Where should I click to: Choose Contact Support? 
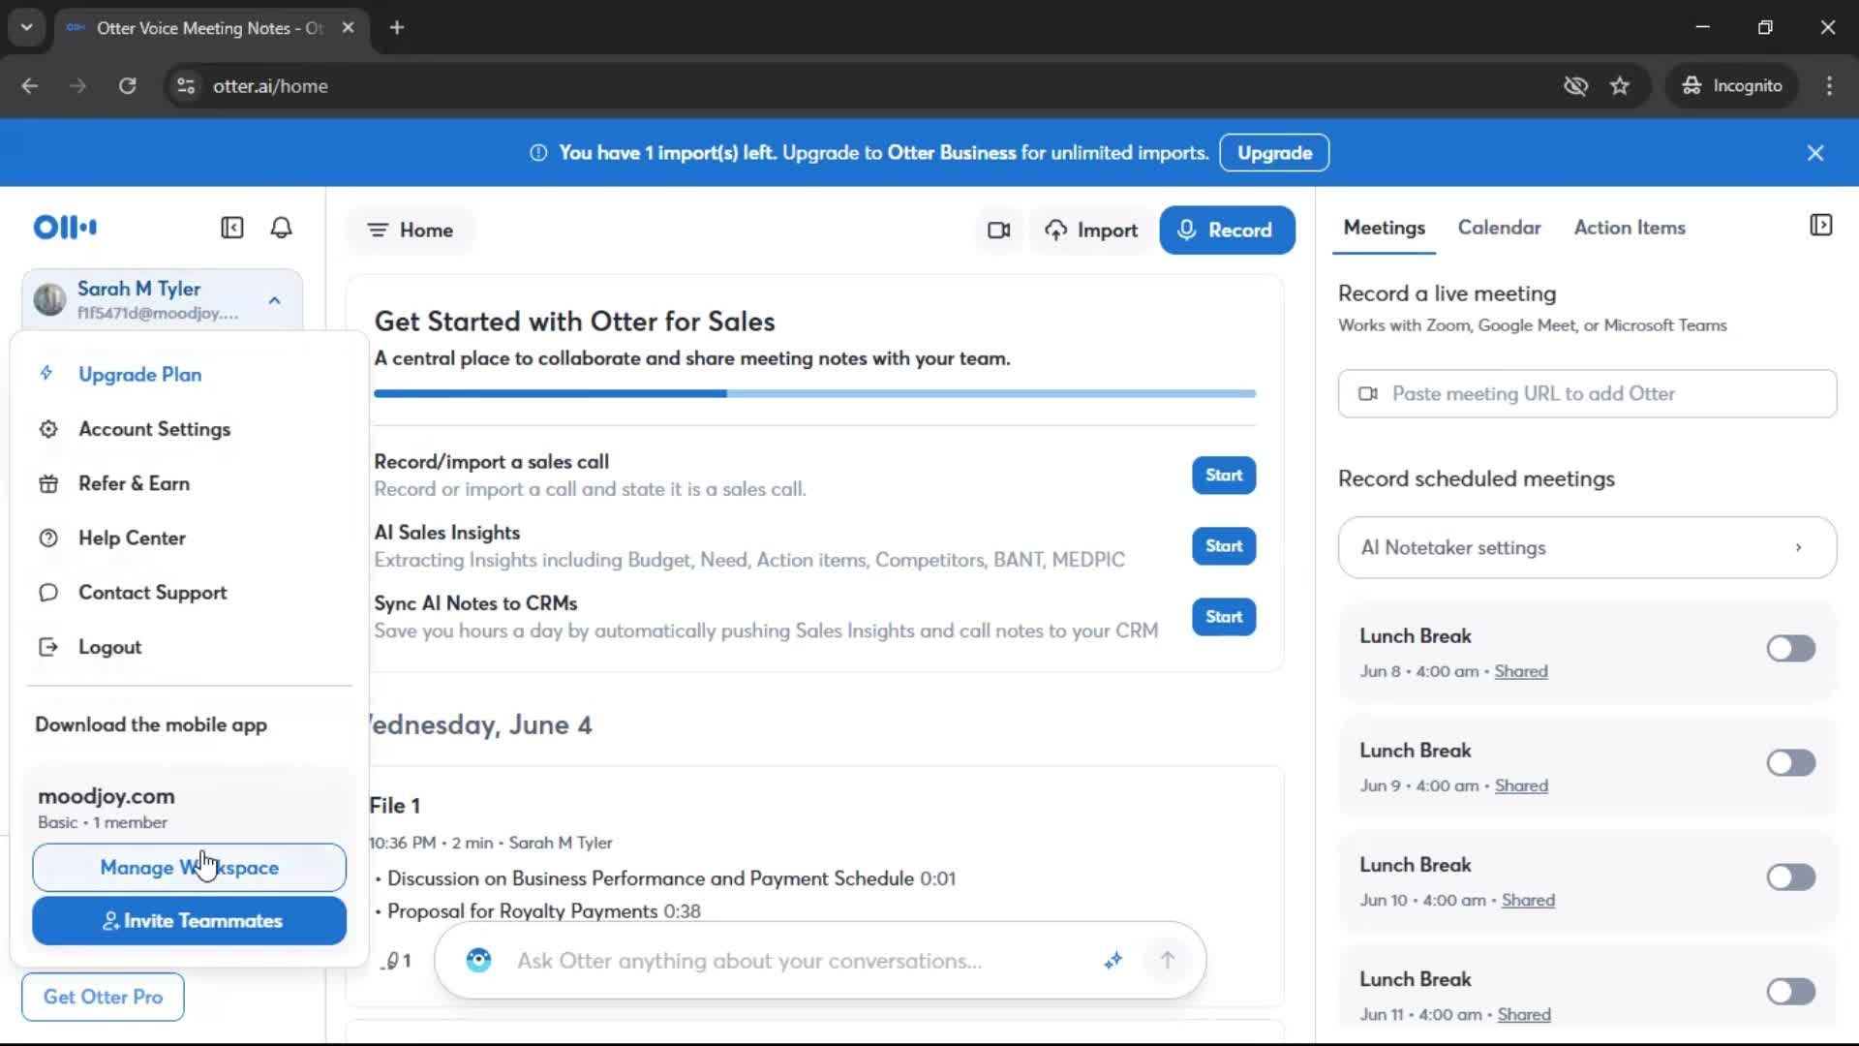[x=152, y=593]
